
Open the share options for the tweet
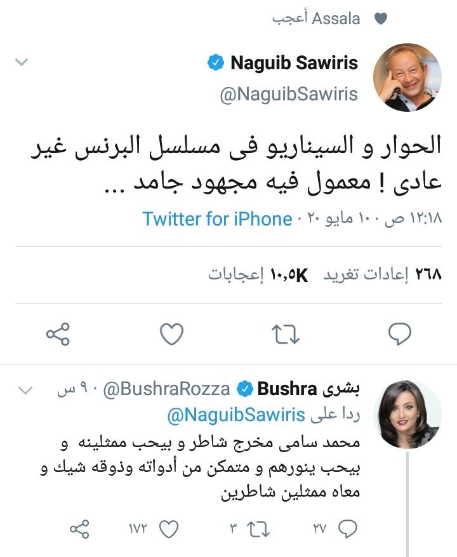coord(57,333)
